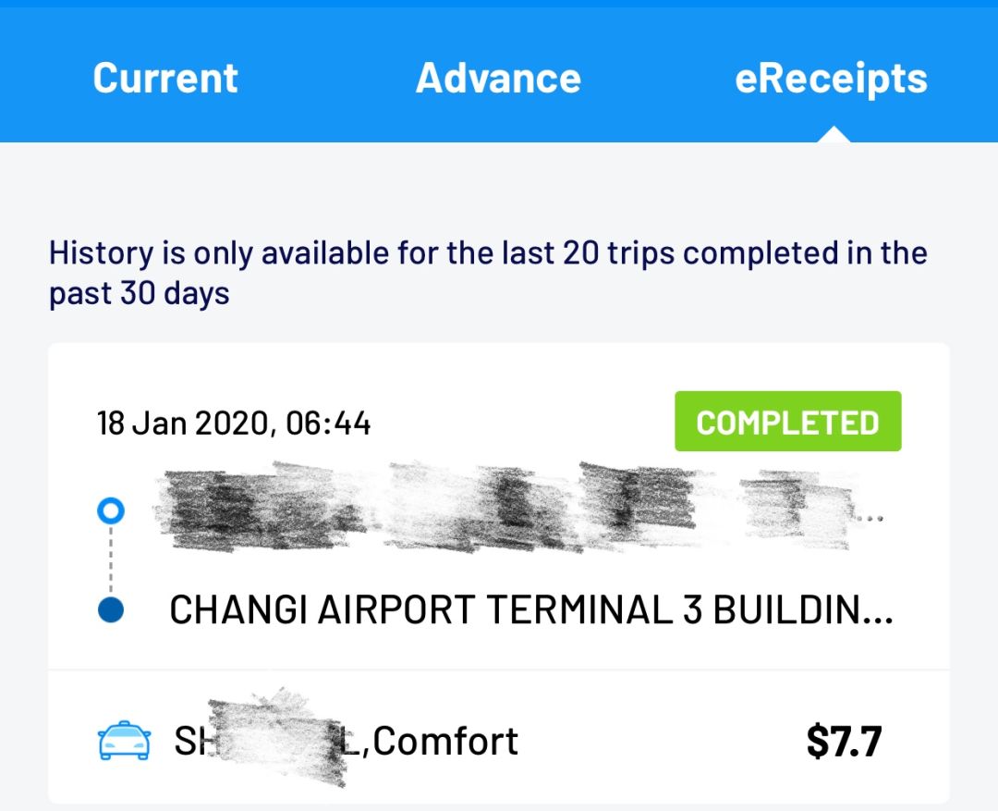Image resolution: width=998 pixels, height=811 pixels.
Task: Click the scribbled-out driver name
Action: pos(277,740)
